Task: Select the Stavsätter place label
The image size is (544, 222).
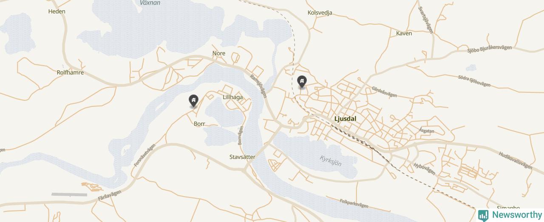Action: pos(242,157)
